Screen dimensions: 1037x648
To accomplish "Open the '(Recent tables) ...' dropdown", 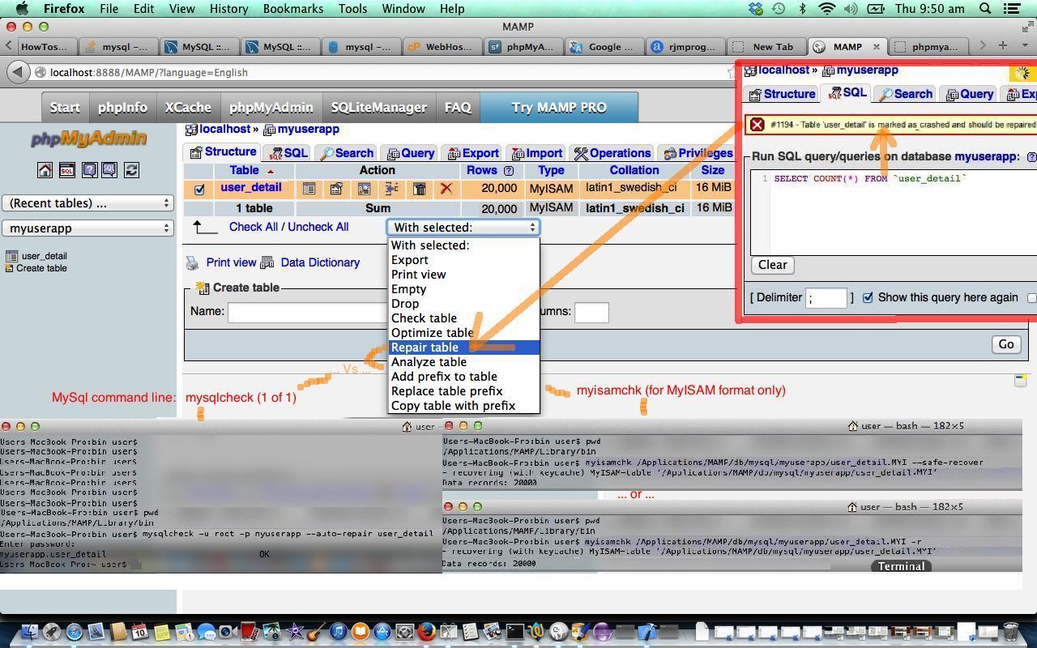I will pos(88,203).
